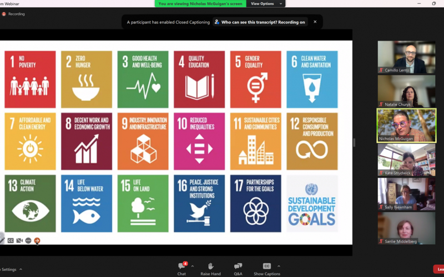444x277 pixels.
Task: Click muted mic icon beside Sally Newnham
Action: coord(381,207)
